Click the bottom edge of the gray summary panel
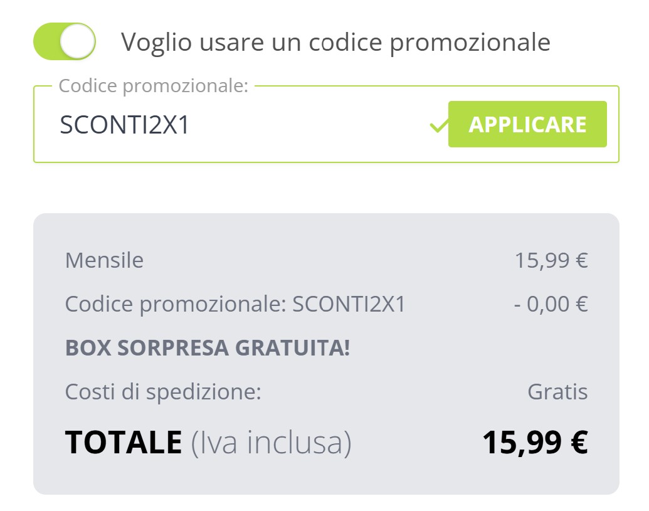This screenshot has width=649, height=511. [326, 492]
